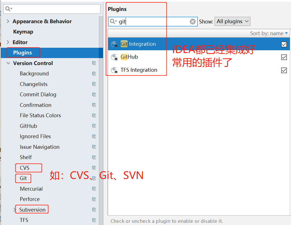This screenshot has width=291, height=225.
Task: Expand the Editor settings section
Action: pos(8,42)
